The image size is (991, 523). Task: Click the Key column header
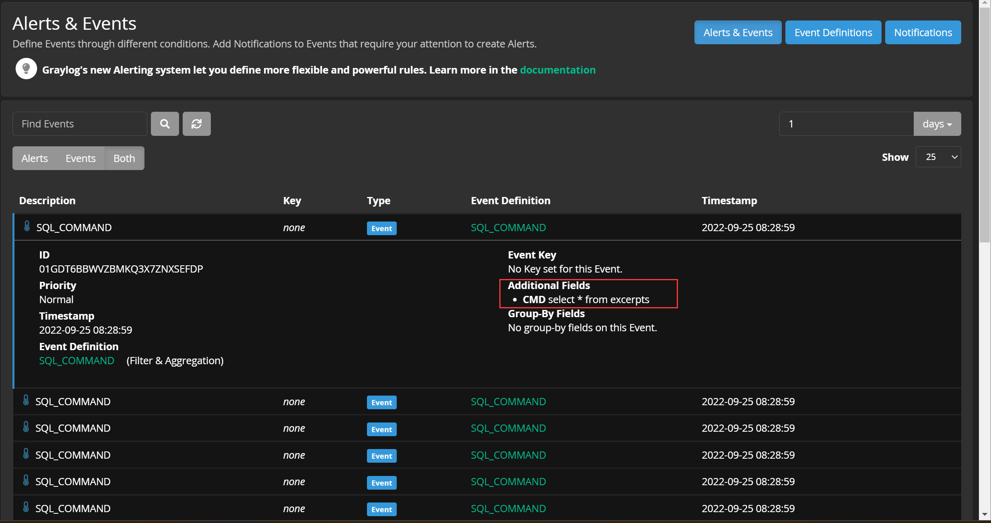coord(292,201)
